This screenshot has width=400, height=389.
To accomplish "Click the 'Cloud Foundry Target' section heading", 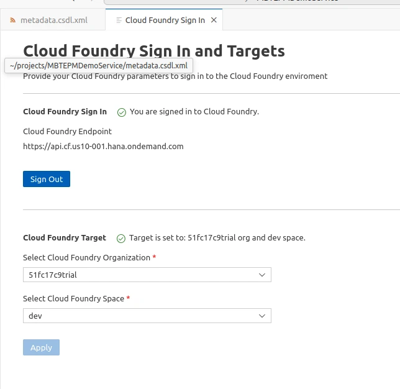I will (65, 237).
